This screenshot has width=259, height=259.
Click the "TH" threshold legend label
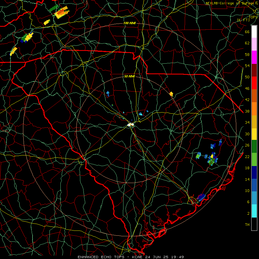tap(247, 225)
